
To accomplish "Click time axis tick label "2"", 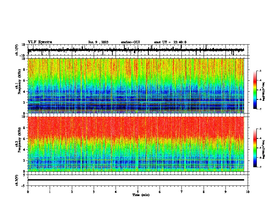I will point(72,192).
